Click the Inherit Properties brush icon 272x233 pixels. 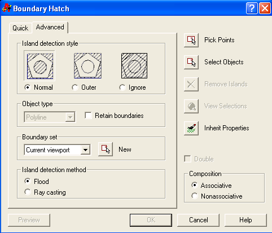tap(191, 128)
